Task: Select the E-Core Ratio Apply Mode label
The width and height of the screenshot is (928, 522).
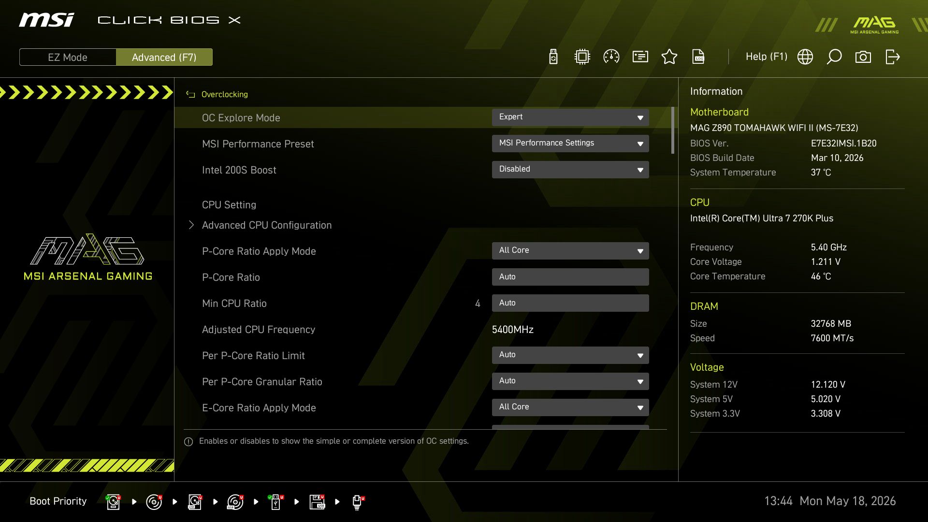Action: [259, 408]
